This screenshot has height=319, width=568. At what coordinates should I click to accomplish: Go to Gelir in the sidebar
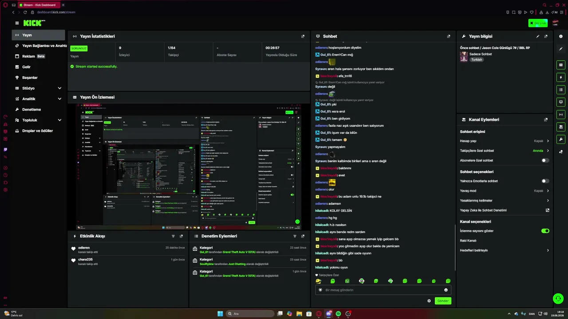click(38, 67)
